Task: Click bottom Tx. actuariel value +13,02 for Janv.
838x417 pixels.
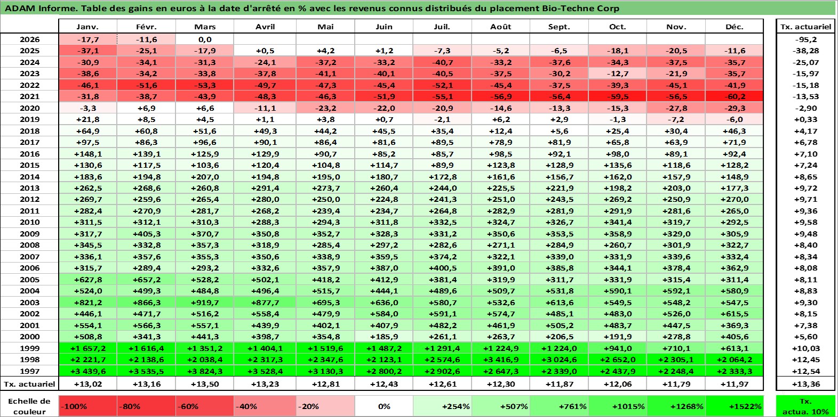Action: coord(87,384)
